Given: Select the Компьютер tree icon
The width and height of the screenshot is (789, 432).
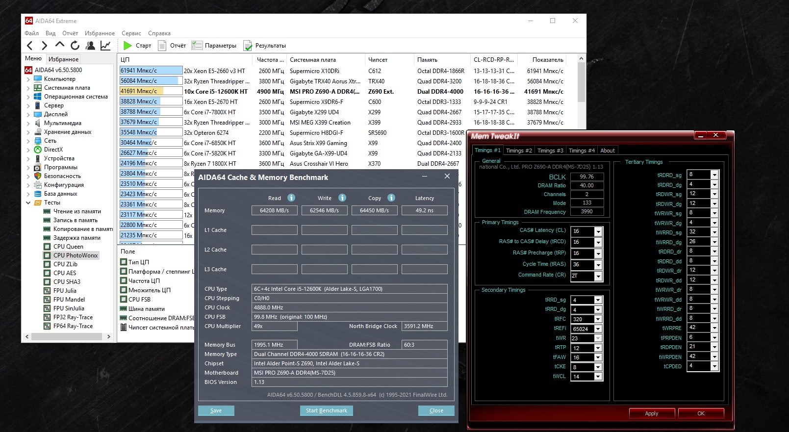Looking at the screenshot, I should [x=38, y=79].
